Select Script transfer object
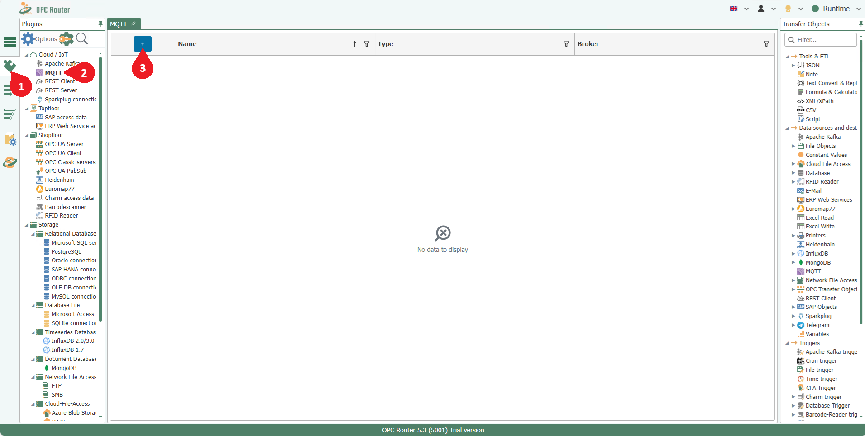865x436 pixels. (812, 119)
